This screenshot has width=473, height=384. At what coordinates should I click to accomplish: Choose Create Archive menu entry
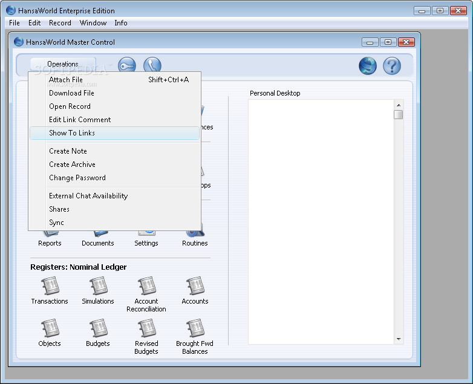tap(115, 164)
